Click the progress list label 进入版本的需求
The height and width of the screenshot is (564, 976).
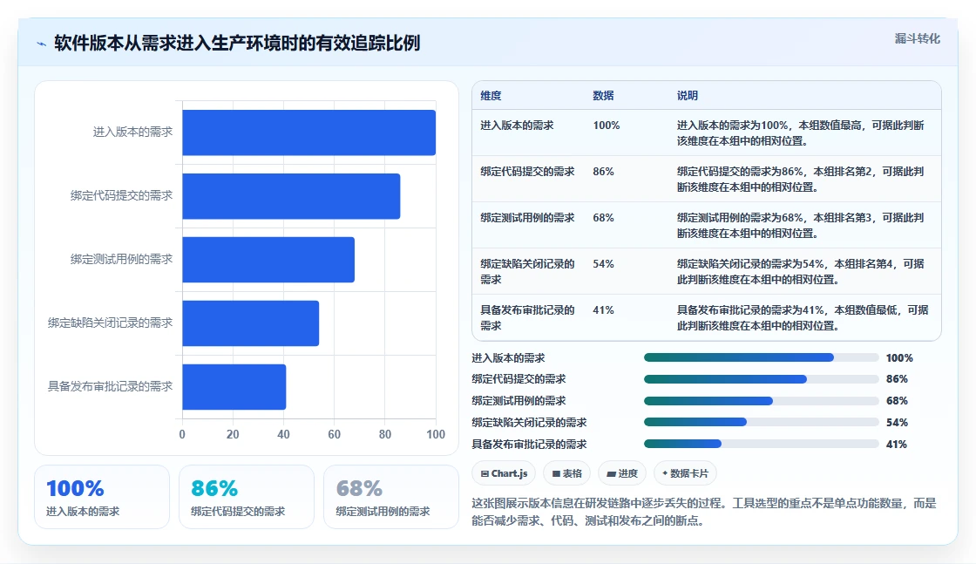508,358
